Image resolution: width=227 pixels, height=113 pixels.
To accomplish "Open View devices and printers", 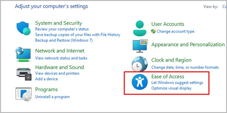I will (57, 73).
